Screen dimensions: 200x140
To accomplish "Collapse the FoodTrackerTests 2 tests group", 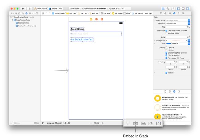I will click(10, 17).
